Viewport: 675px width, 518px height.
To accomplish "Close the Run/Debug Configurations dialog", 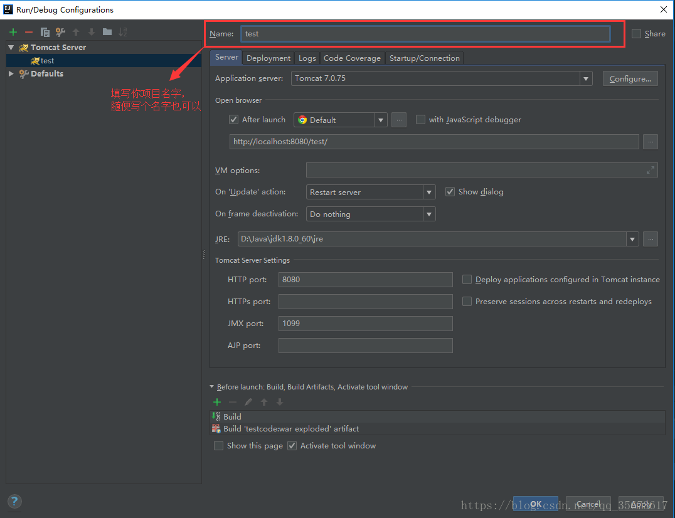I will 663,9.
